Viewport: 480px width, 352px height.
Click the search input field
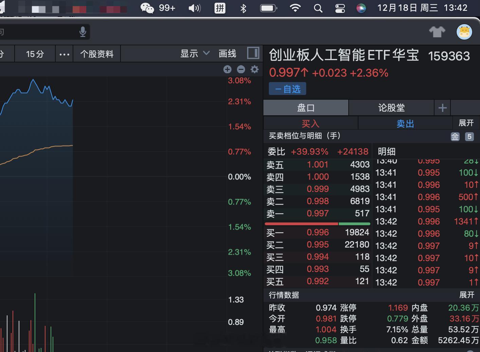[44, 32]
